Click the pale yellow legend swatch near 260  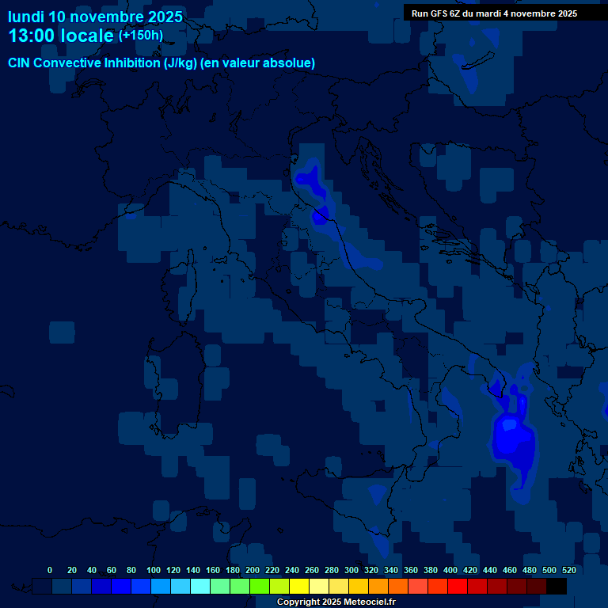[x=319, y=586]
